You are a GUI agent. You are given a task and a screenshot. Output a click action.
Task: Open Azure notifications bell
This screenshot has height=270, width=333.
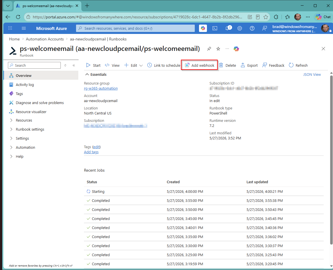228,28
